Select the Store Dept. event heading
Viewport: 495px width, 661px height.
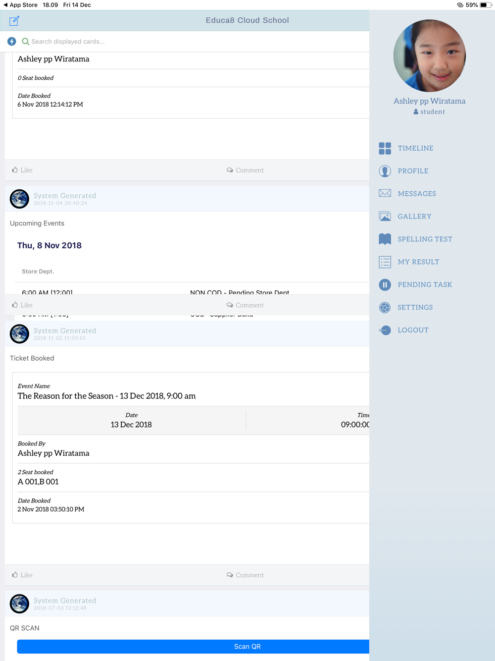pyautogui.click(x=38, y=272)
